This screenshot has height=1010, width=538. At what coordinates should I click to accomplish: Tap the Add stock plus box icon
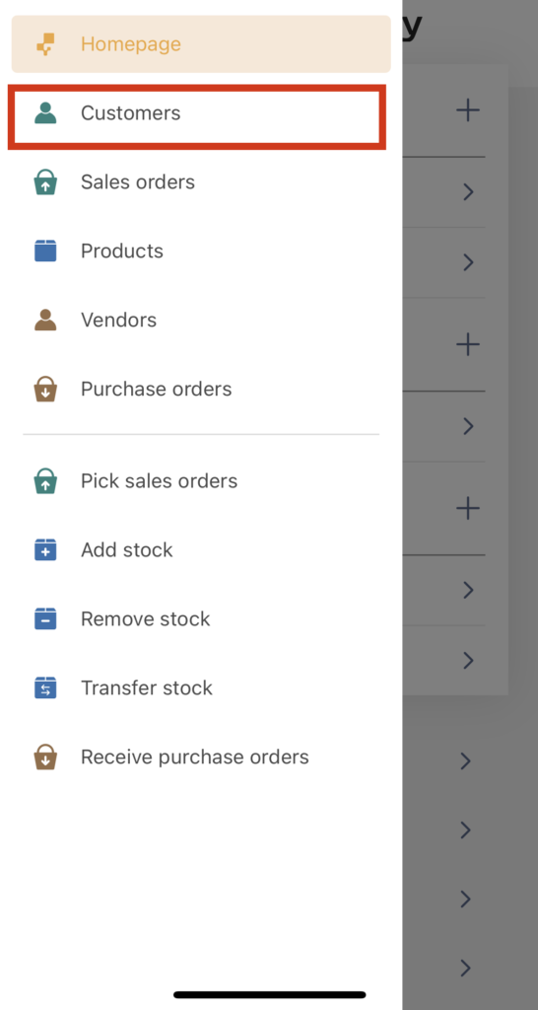click(45, 549)
